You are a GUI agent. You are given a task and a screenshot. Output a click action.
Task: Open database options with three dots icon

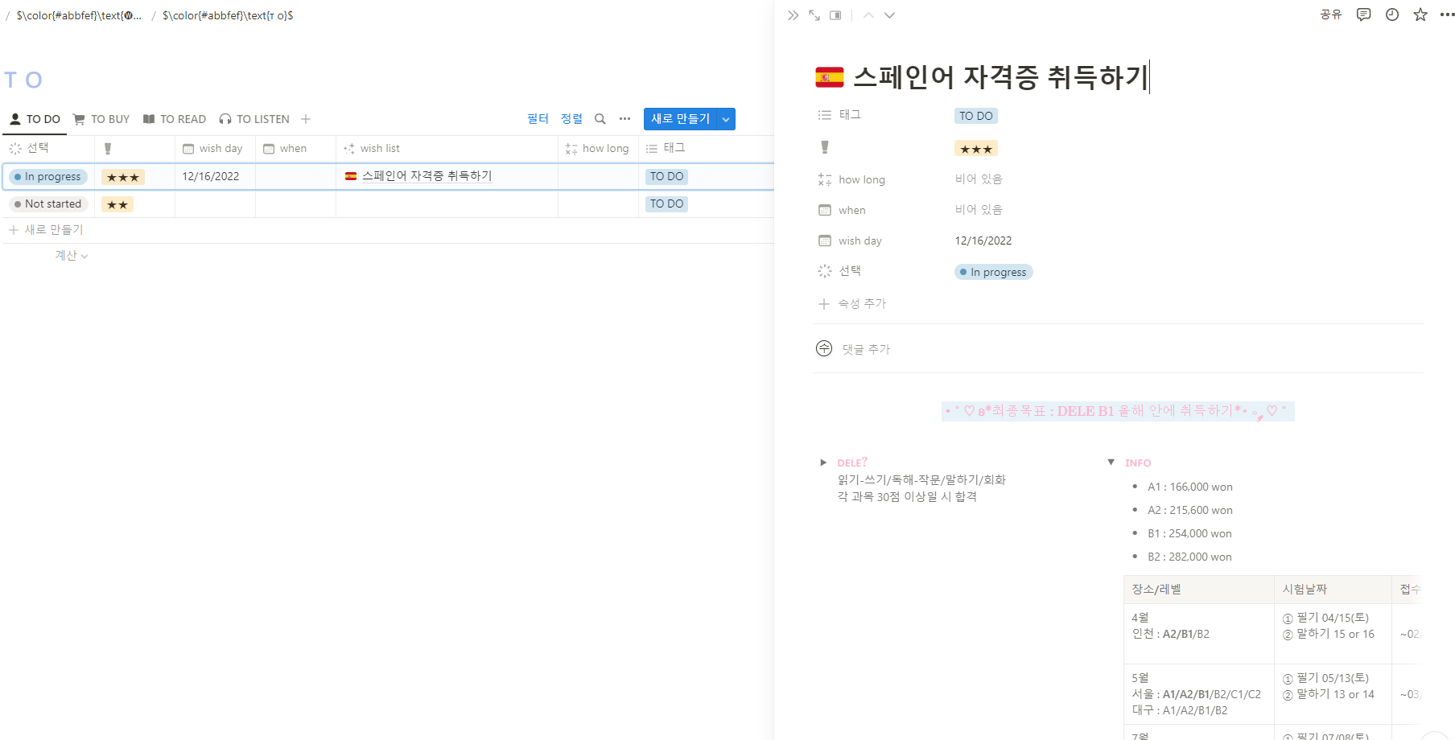tap(624, 119)
